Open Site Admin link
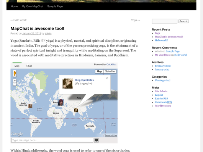 pyautogui.click(x=161, y=91)
